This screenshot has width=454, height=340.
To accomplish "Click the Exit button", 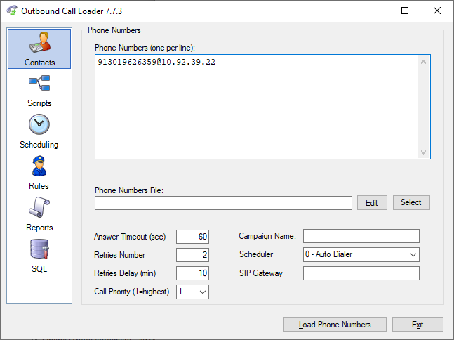I will 418,324.
